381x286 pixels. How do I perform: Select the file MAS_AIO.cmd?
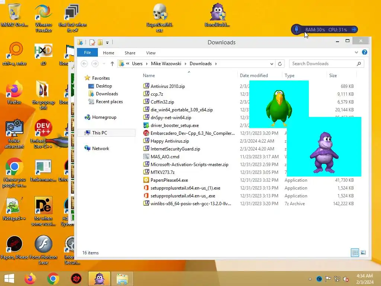165,157
